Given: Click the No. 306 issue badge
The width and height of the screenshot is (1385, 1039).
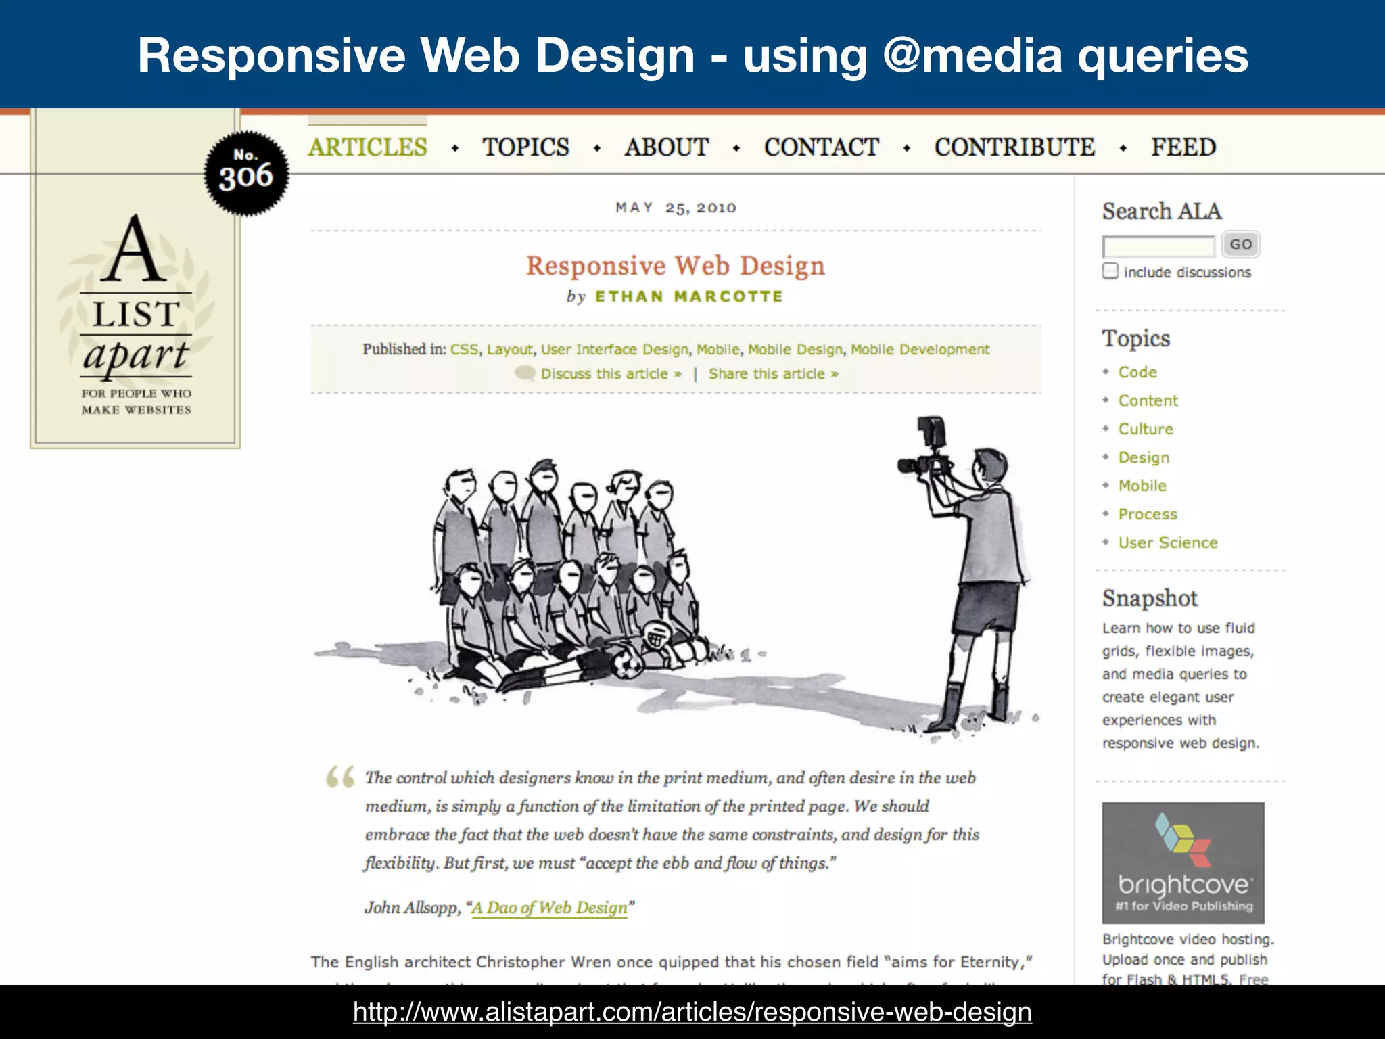Looking at the screenshot, I should [x=246, y=173].
